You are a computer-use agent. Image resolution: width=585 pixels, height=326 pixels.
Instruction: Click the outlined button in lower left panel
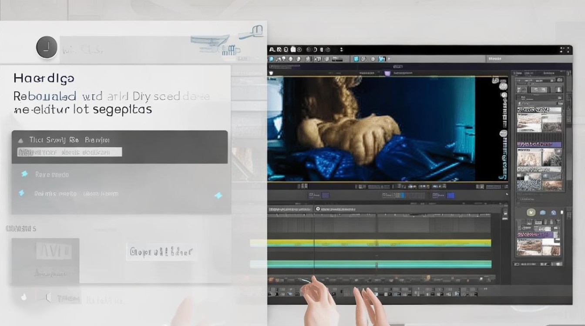pos(161,251)
